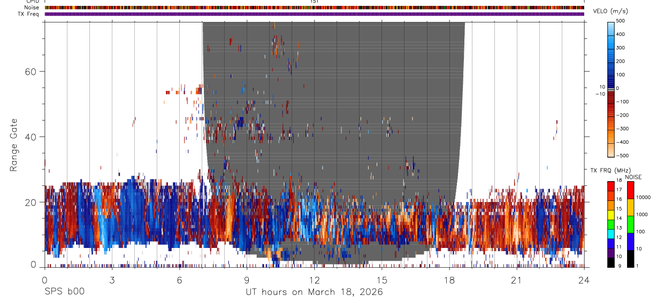Click the 'VELO (m/s)' colorbar title
This screenshot has height=303, width=657.
(610, 11)
